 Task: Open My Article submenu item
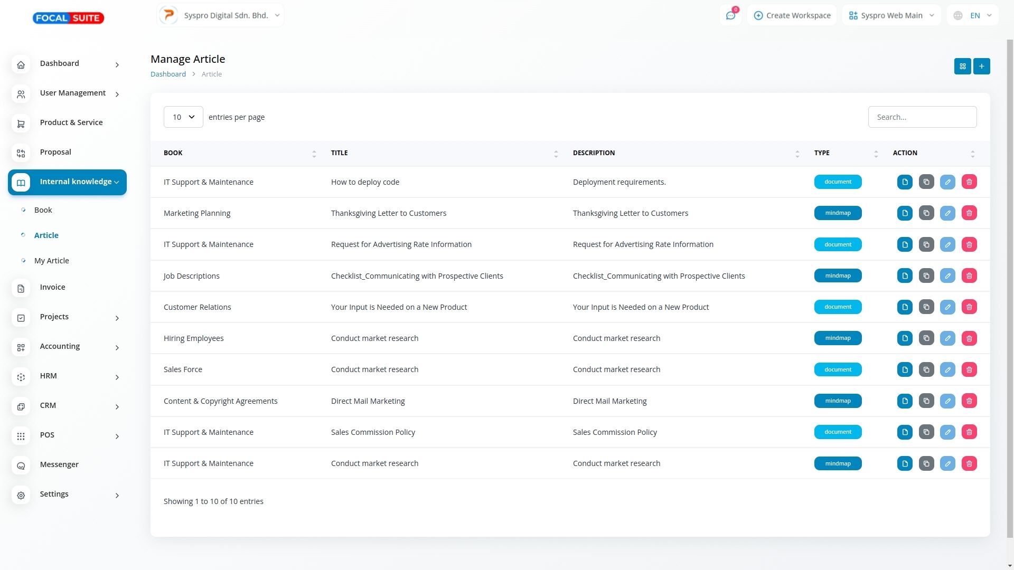click(52, 261)
